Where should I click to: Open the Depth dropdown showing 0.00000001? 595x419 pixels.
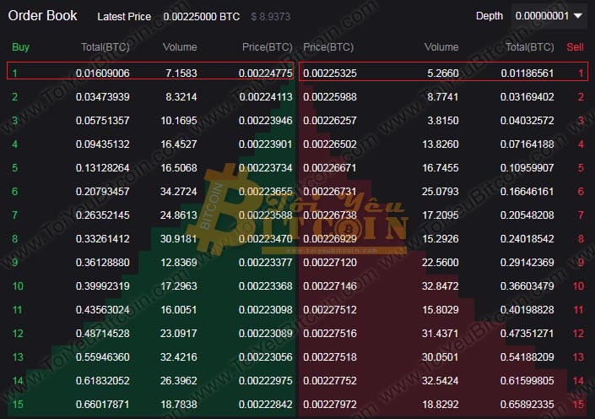(x=542, y=15)
